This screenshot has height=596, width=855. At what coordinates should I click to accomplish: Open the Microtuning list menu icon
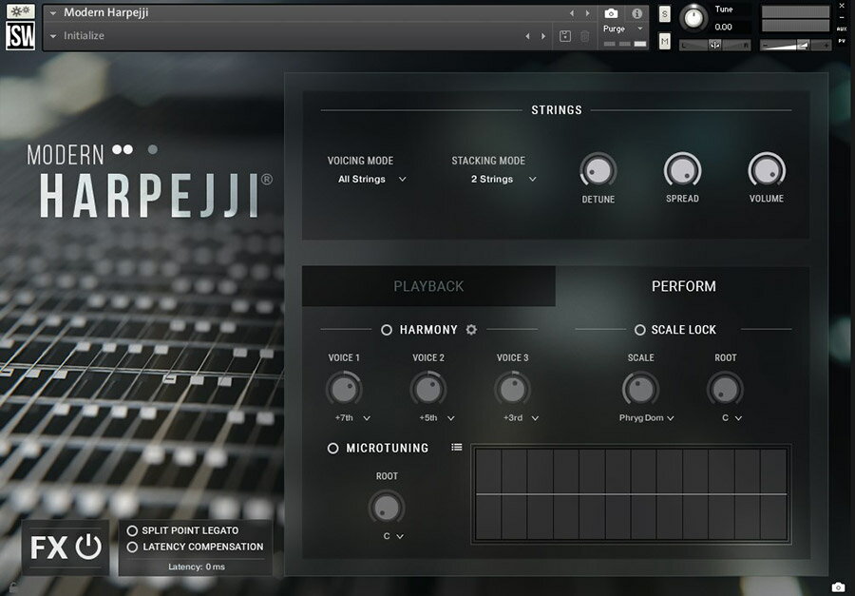point(457,447)
